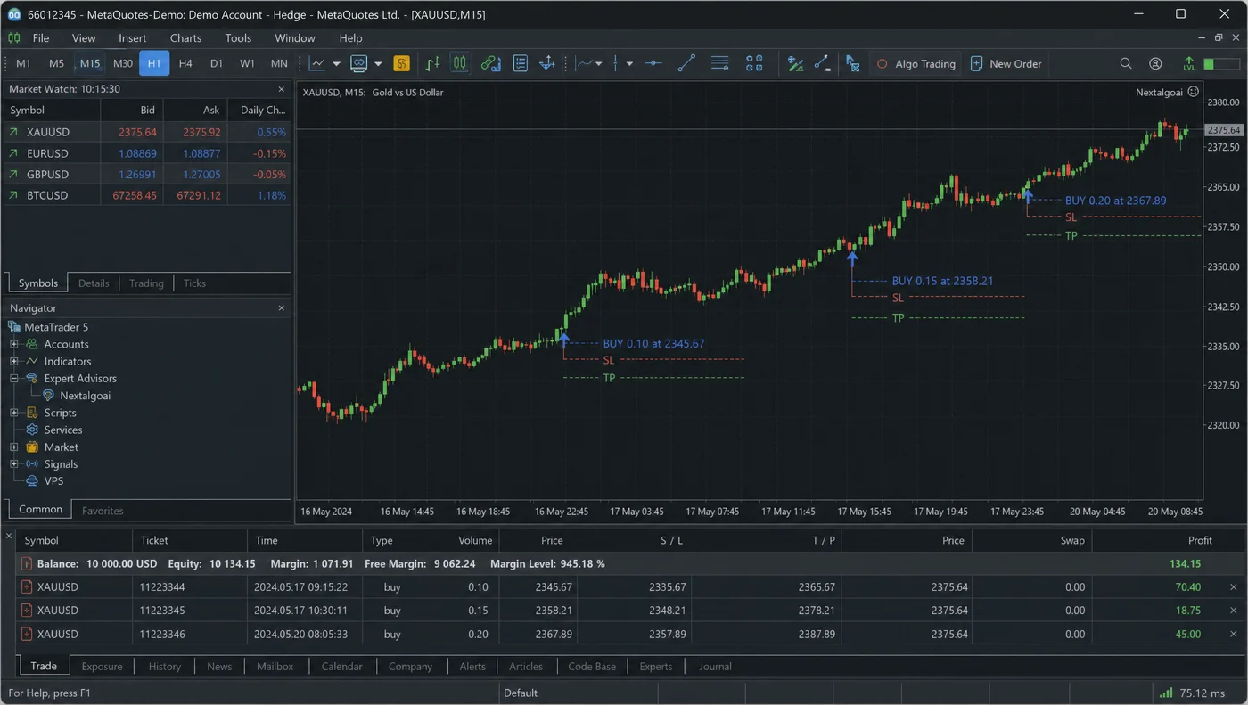Viewport: 1248px width, 705px height.
Task: Close trade ticket 11223346
Action: [x=1234, y=634]
